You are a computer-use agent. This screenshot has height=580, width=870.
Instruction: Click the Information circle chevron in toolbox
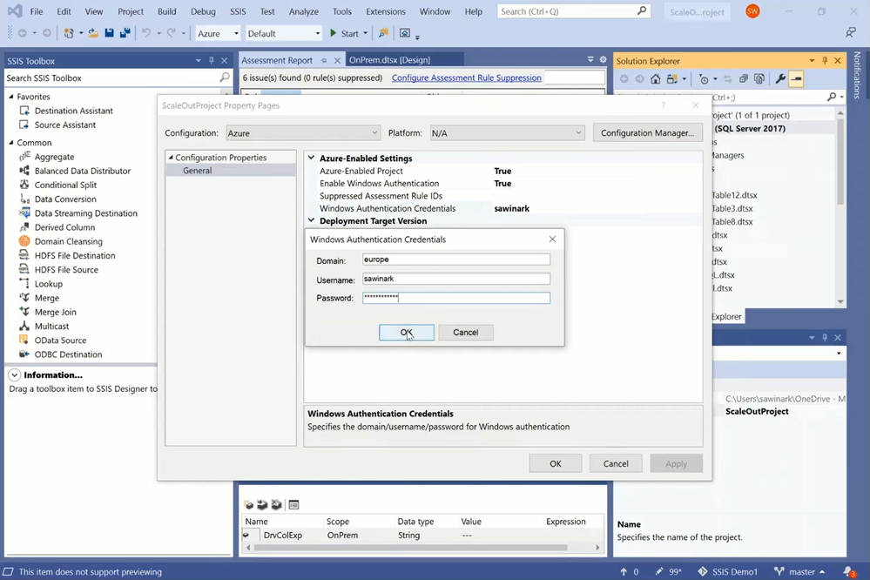click(x=15, y=375)
